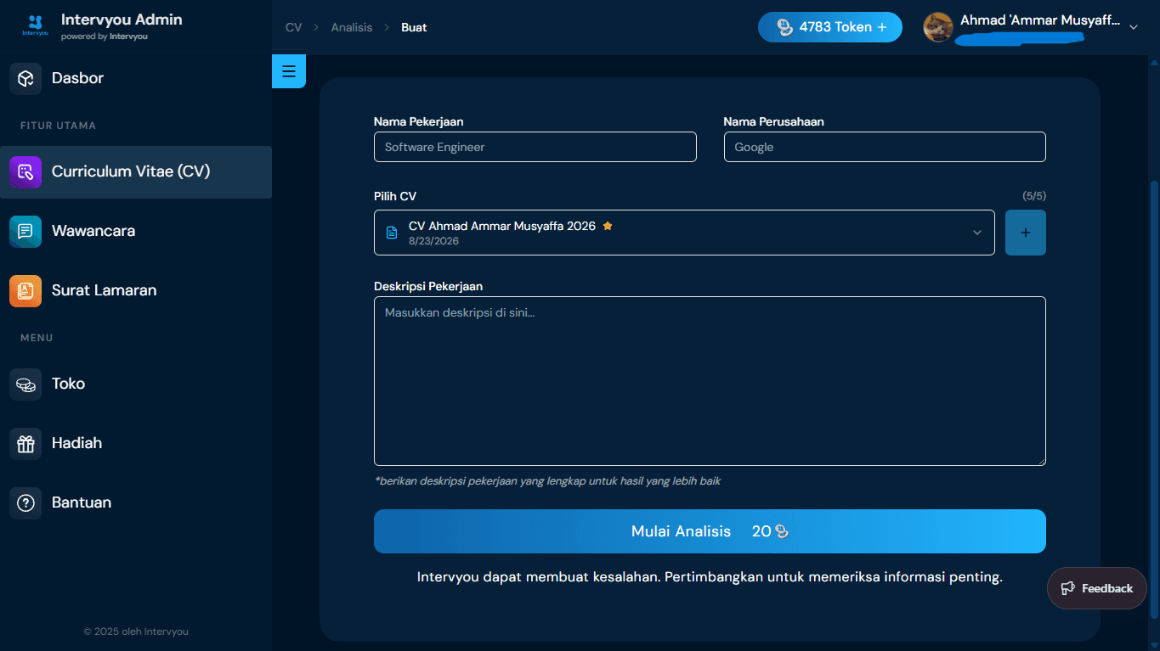1160x651 pixels.
Task: Open the user account dropdown arrow
Action: (x=1133, y=27)
